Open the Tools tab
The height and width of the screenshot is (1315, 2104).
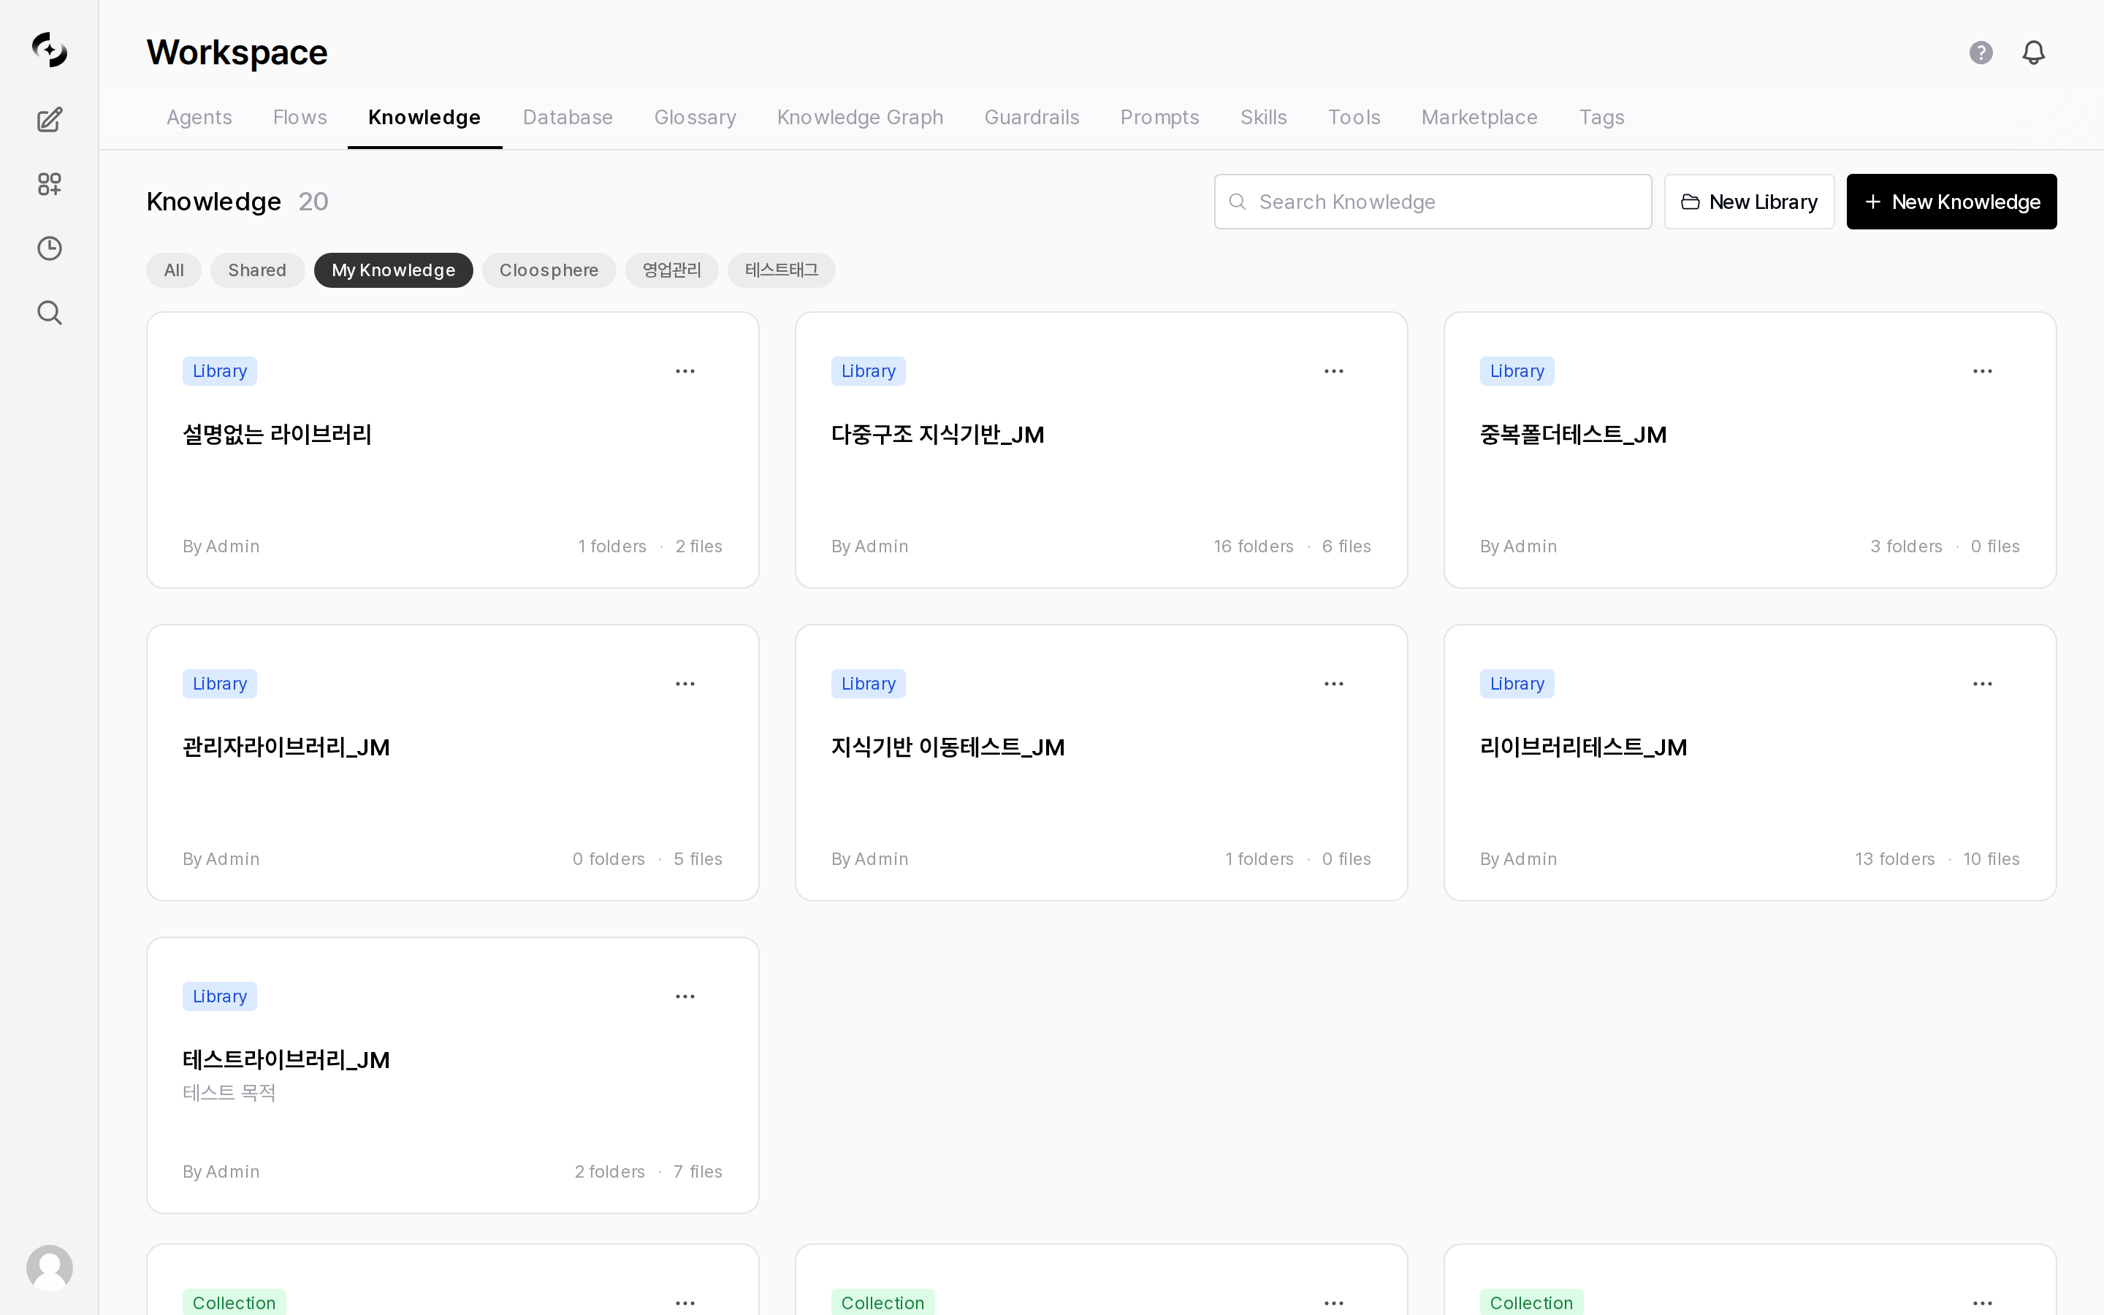pos(1354,118)
